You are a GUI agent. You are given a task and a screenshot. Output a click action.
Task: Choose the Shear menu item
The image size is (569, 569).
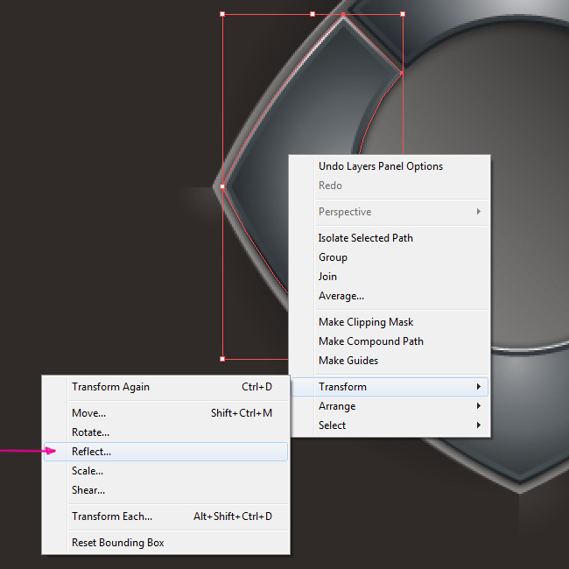pos(88,490)
